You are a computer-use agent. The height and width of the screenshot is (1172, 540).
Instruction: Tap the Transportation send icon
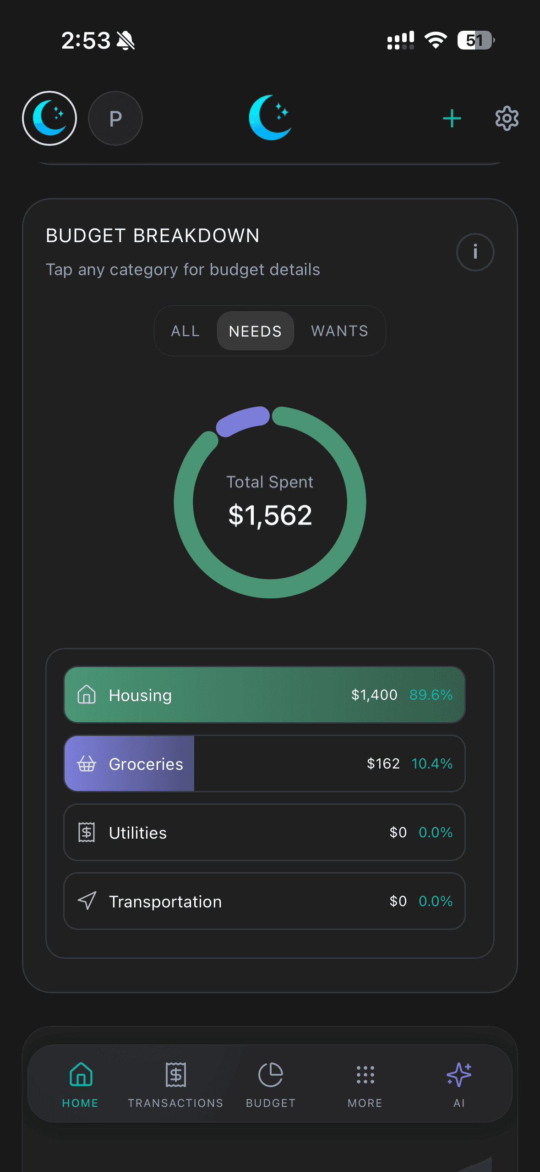tap(86, 901)
